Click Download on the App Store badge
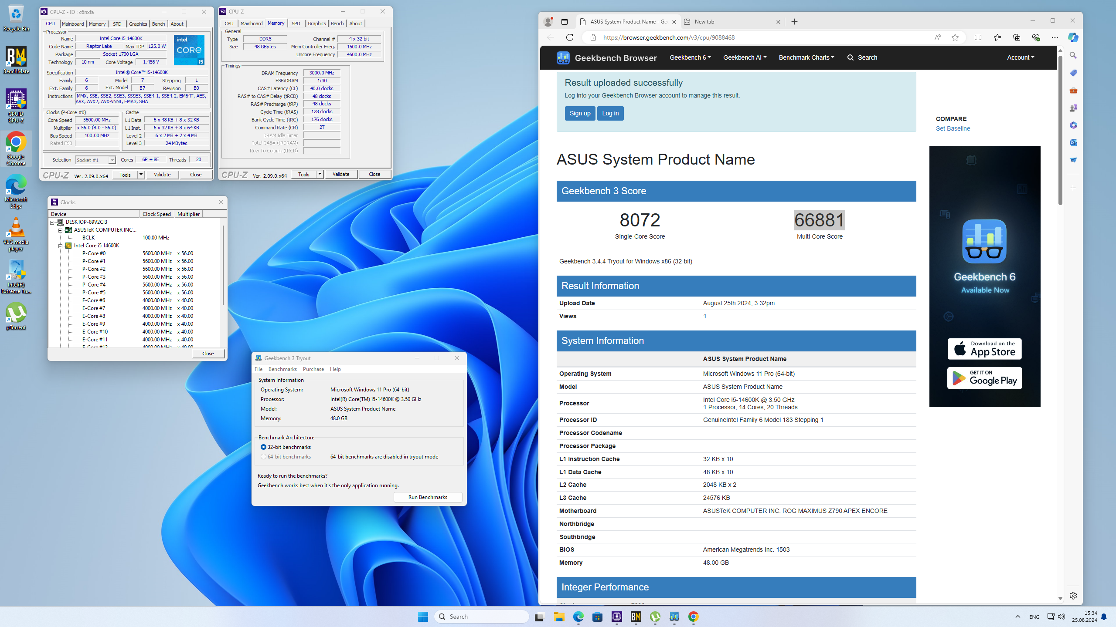Image resolution: width=1116 pixels, height=627 pixels. 984,349
